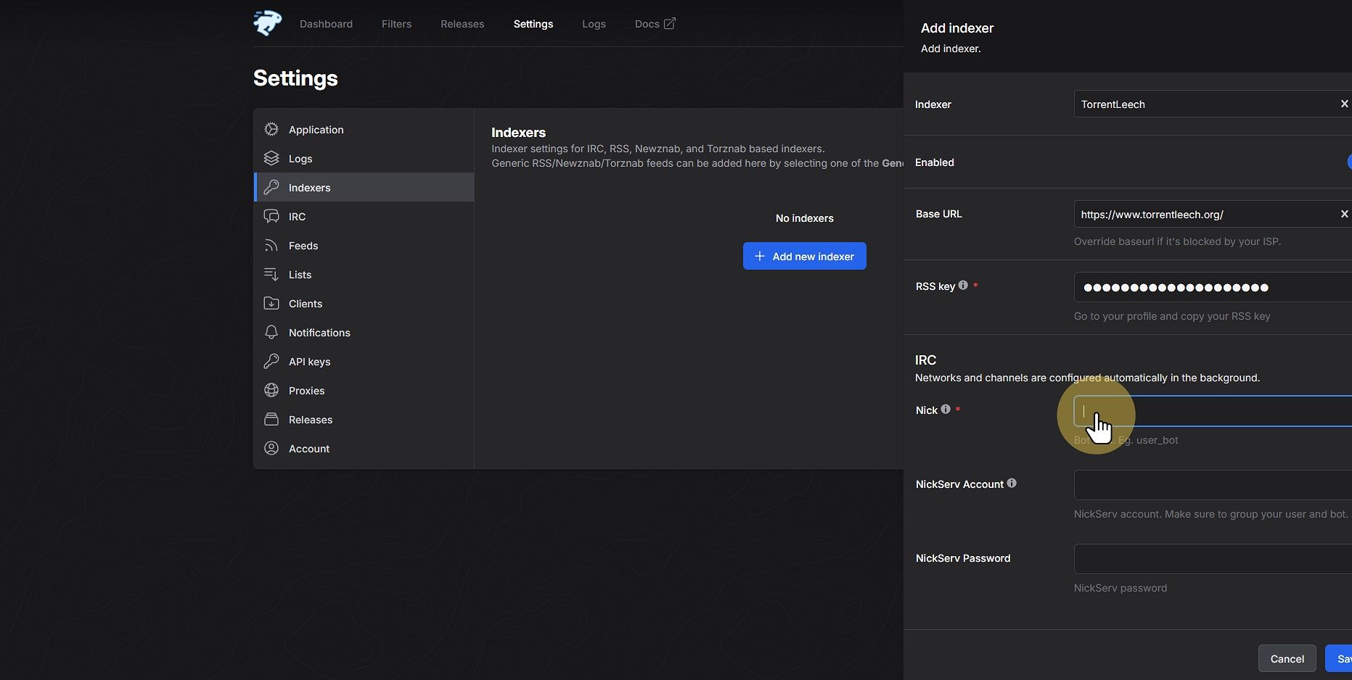Screen dimensions: 1352x680
Task: Open Notifications settings section
Action: (x=364, y=332)
